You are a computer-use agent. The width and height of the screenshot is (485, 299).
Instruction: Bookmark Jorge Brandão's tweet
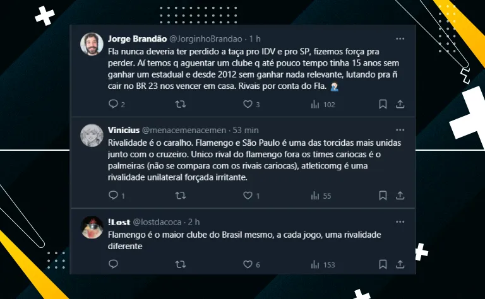tap(383, 104)
